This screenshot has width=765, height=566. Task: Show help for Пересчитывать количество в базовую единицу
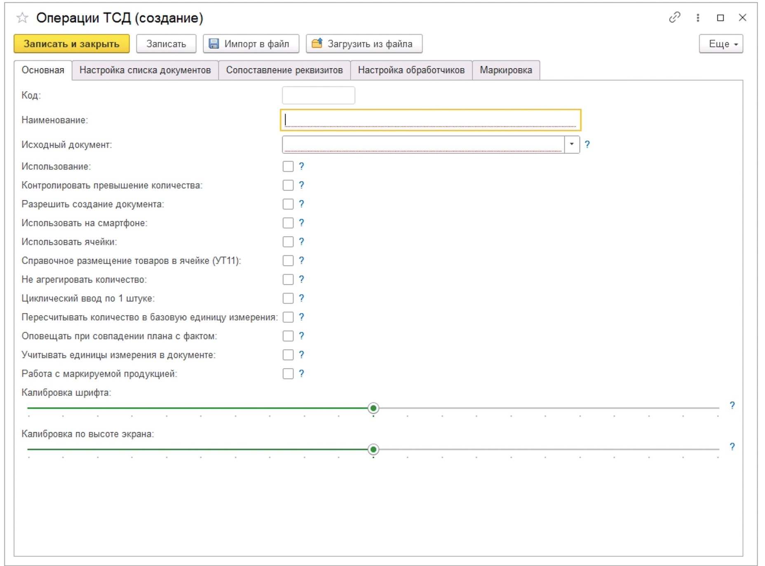click(x=301, y=317)
